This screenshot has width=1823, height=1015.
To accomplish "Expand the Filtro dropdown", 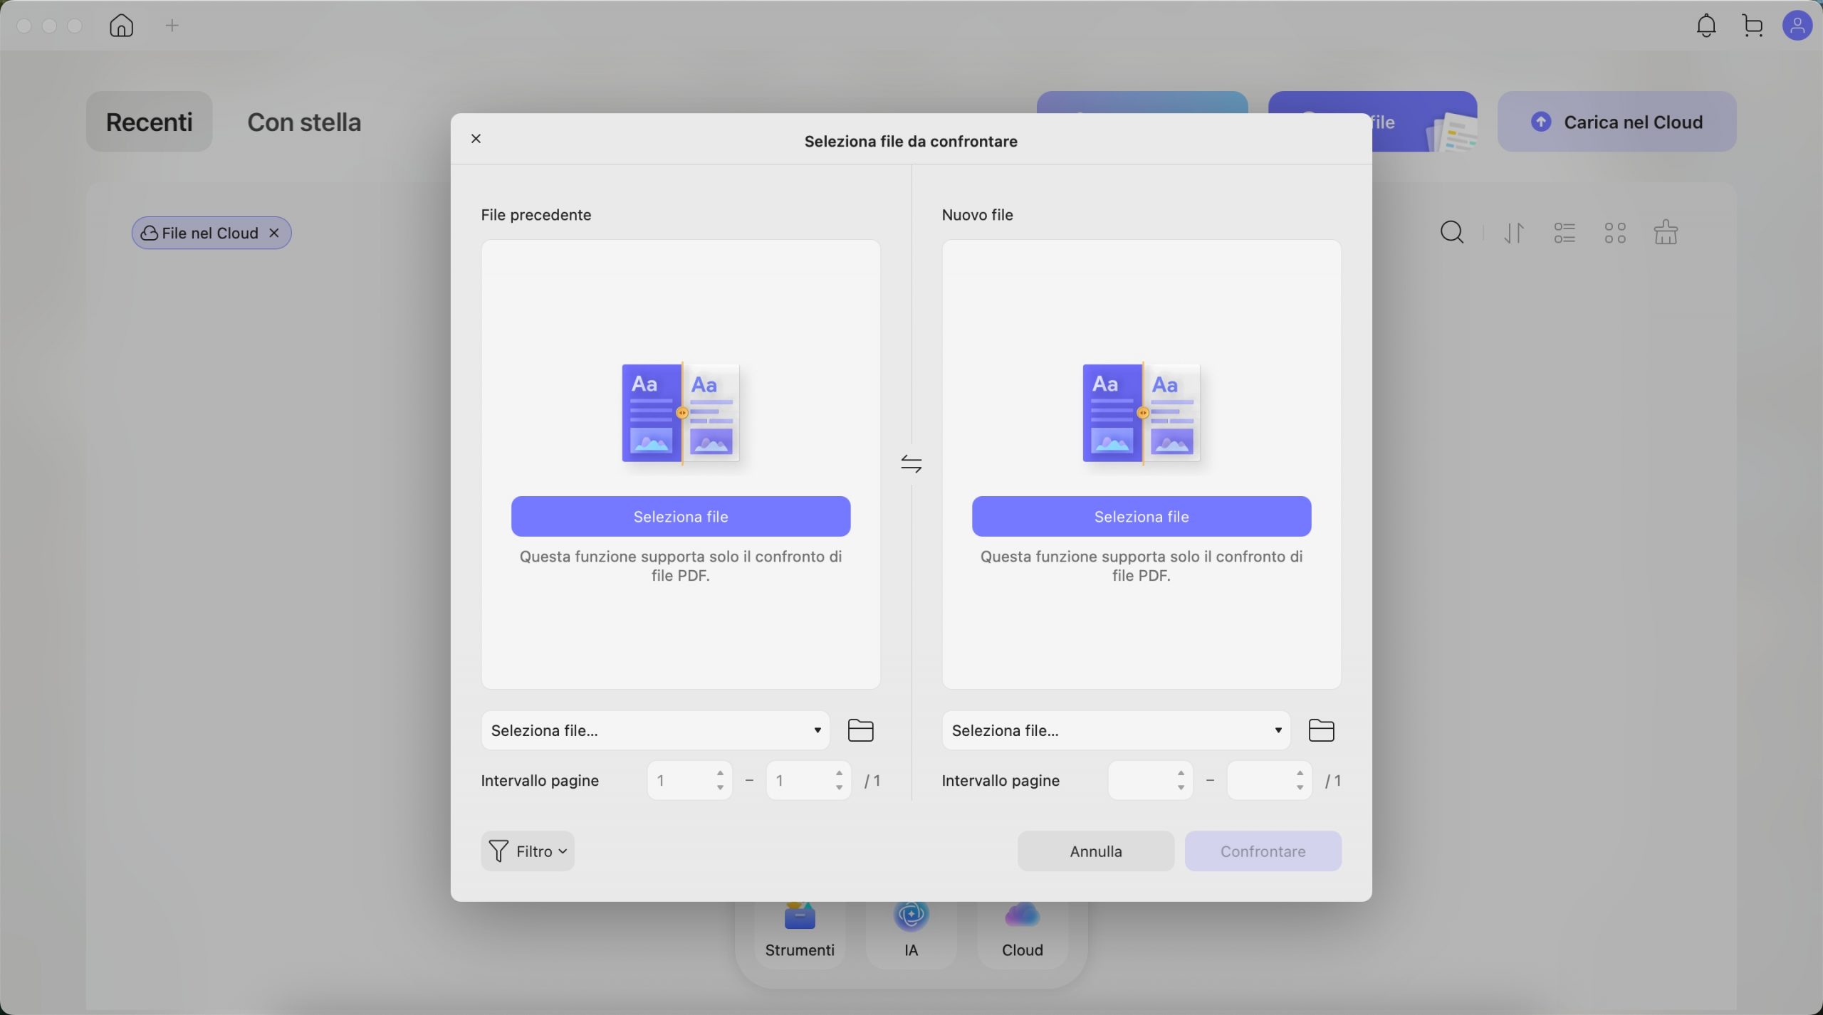I will pos(528,851).
